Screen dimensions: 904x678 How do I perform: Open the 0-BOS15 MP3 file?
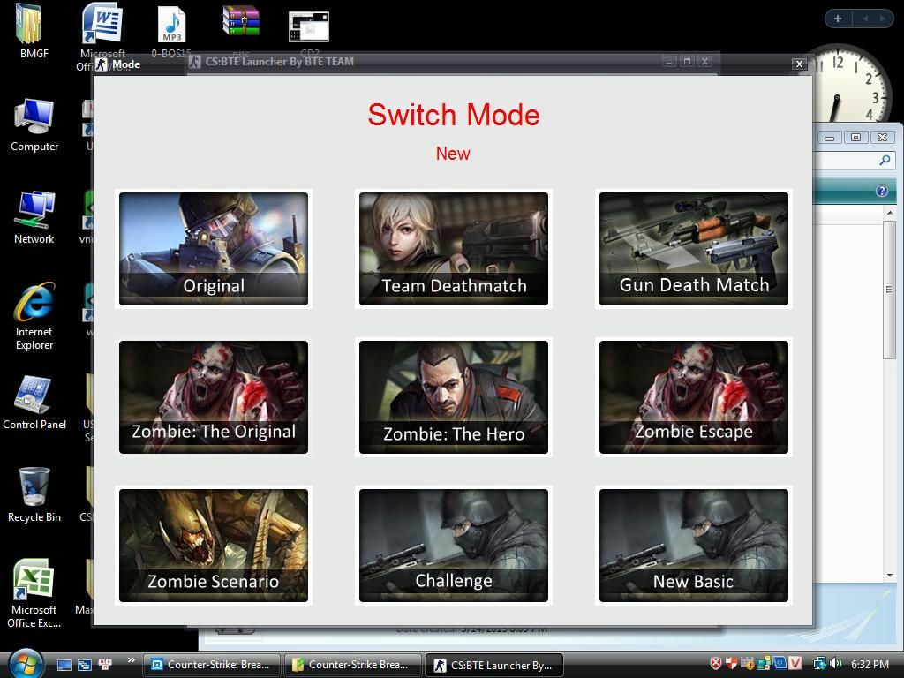171,32
